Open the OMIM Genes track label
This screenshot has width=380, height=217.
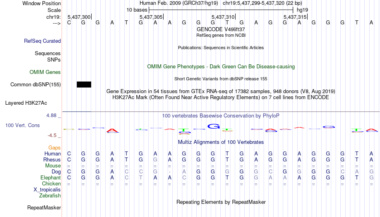coord(45,72)
